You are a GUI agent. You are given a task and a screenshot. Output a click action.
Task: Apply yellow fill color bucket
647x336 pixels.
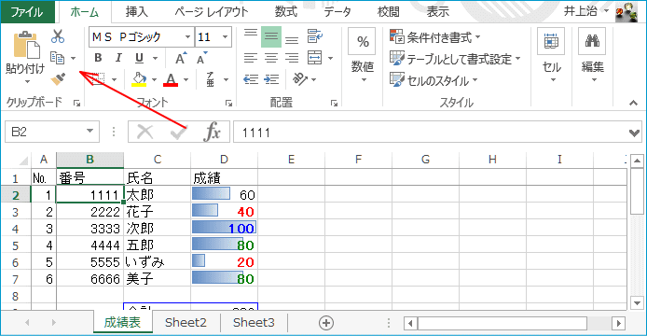coord(139,79)
